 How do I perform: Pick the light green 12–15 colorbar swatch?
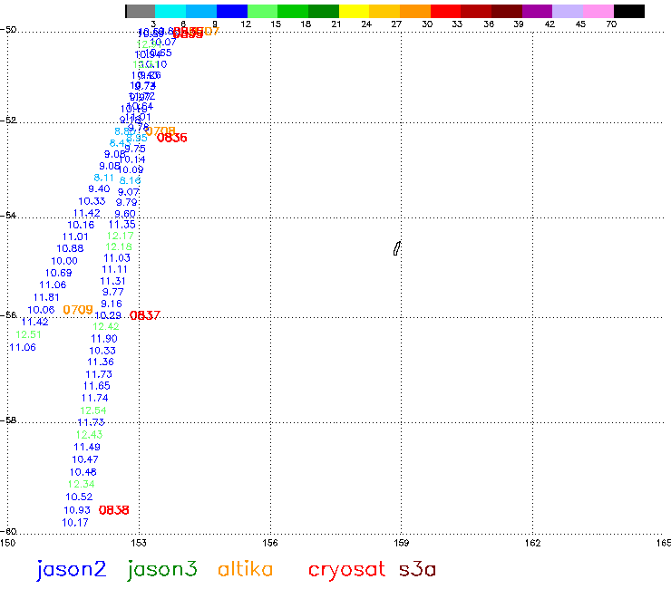pos(262,12)
